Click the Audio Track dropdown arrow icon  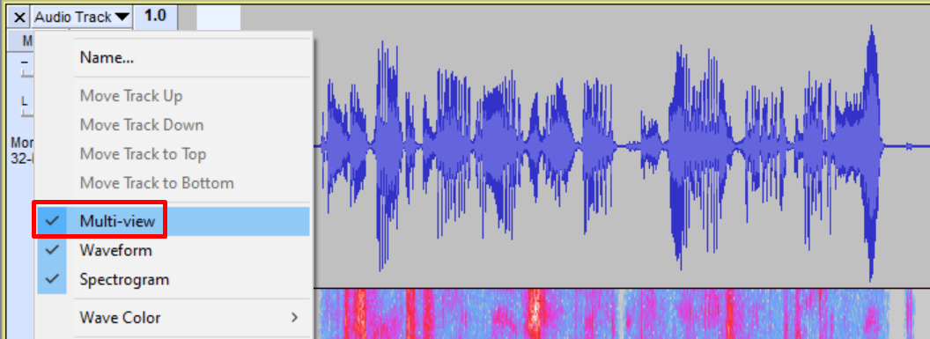tap(122, 18)
